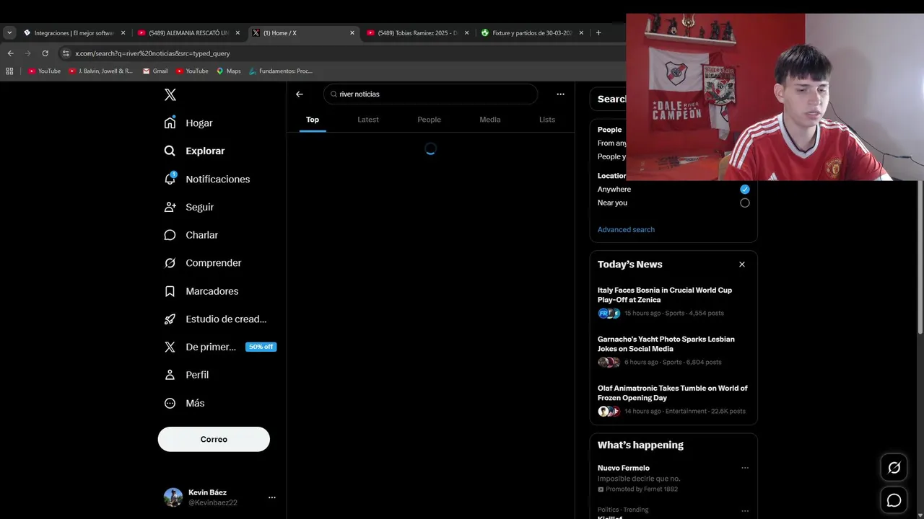Open Italy Faces Bosnia news story
The height and width of the screenshot is (519, 924).
673,301
